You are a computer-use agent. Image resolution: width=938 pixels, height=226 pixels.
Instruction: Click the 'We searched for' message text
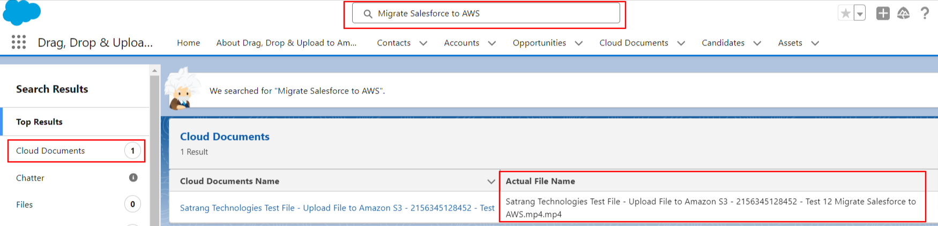pyautogui.click(x=297, y=91)
